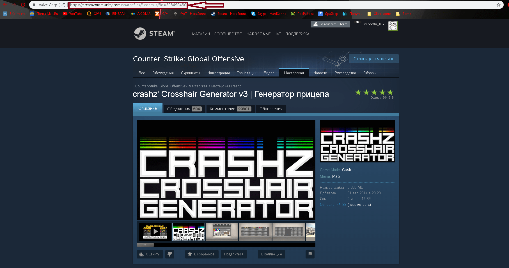
Task: Open the ПОДДЕРЖКА menu item
Action: (297, 34)
